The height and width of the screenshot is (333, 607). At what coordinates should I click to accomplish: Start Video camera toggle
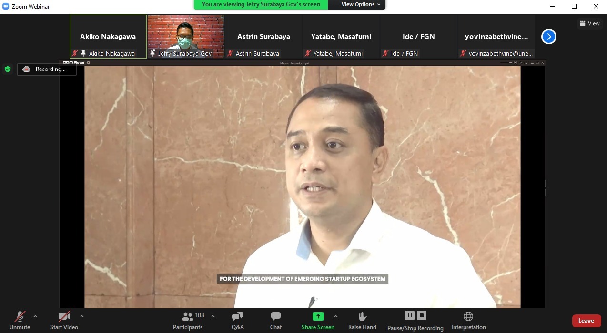(64, 317)
